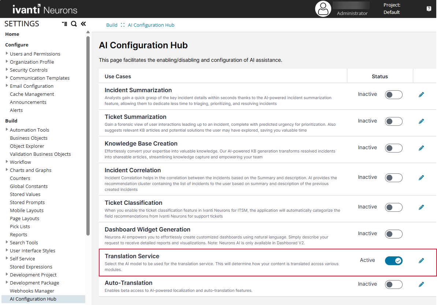Edit the Translation Service configuration
Viewport: 437px width, 305px height.
click(421, 261)
